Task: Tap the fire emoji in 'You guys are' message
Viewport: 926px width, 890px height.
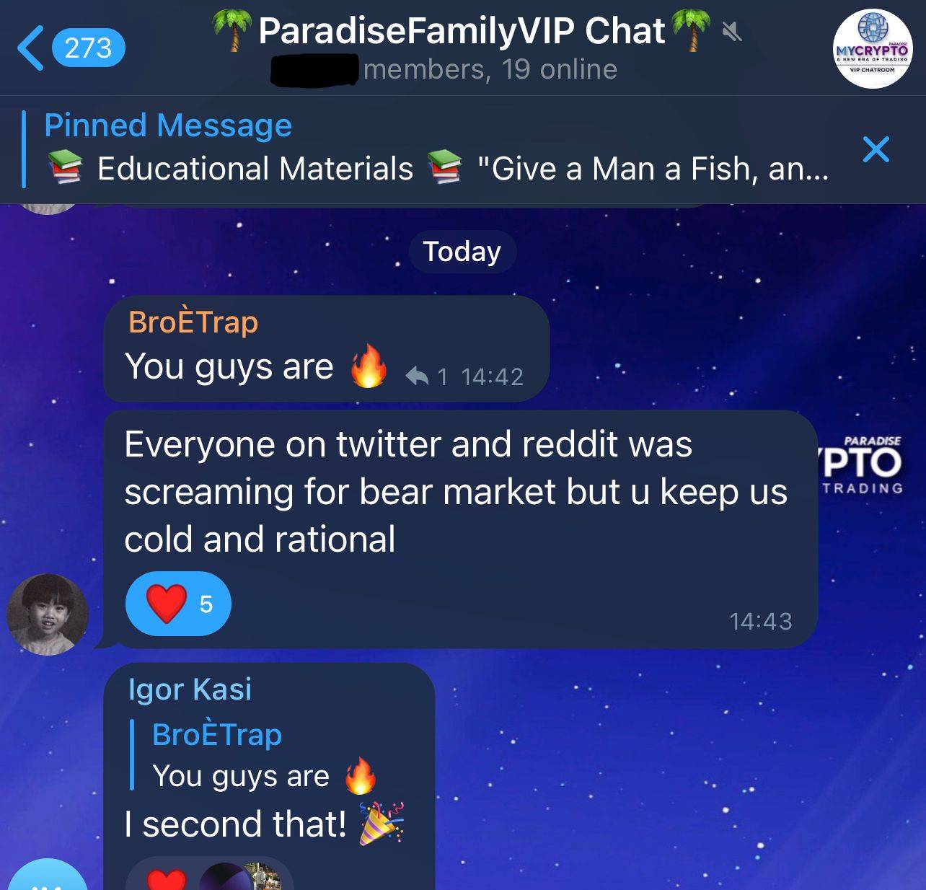Action: (x=368, y=366)
